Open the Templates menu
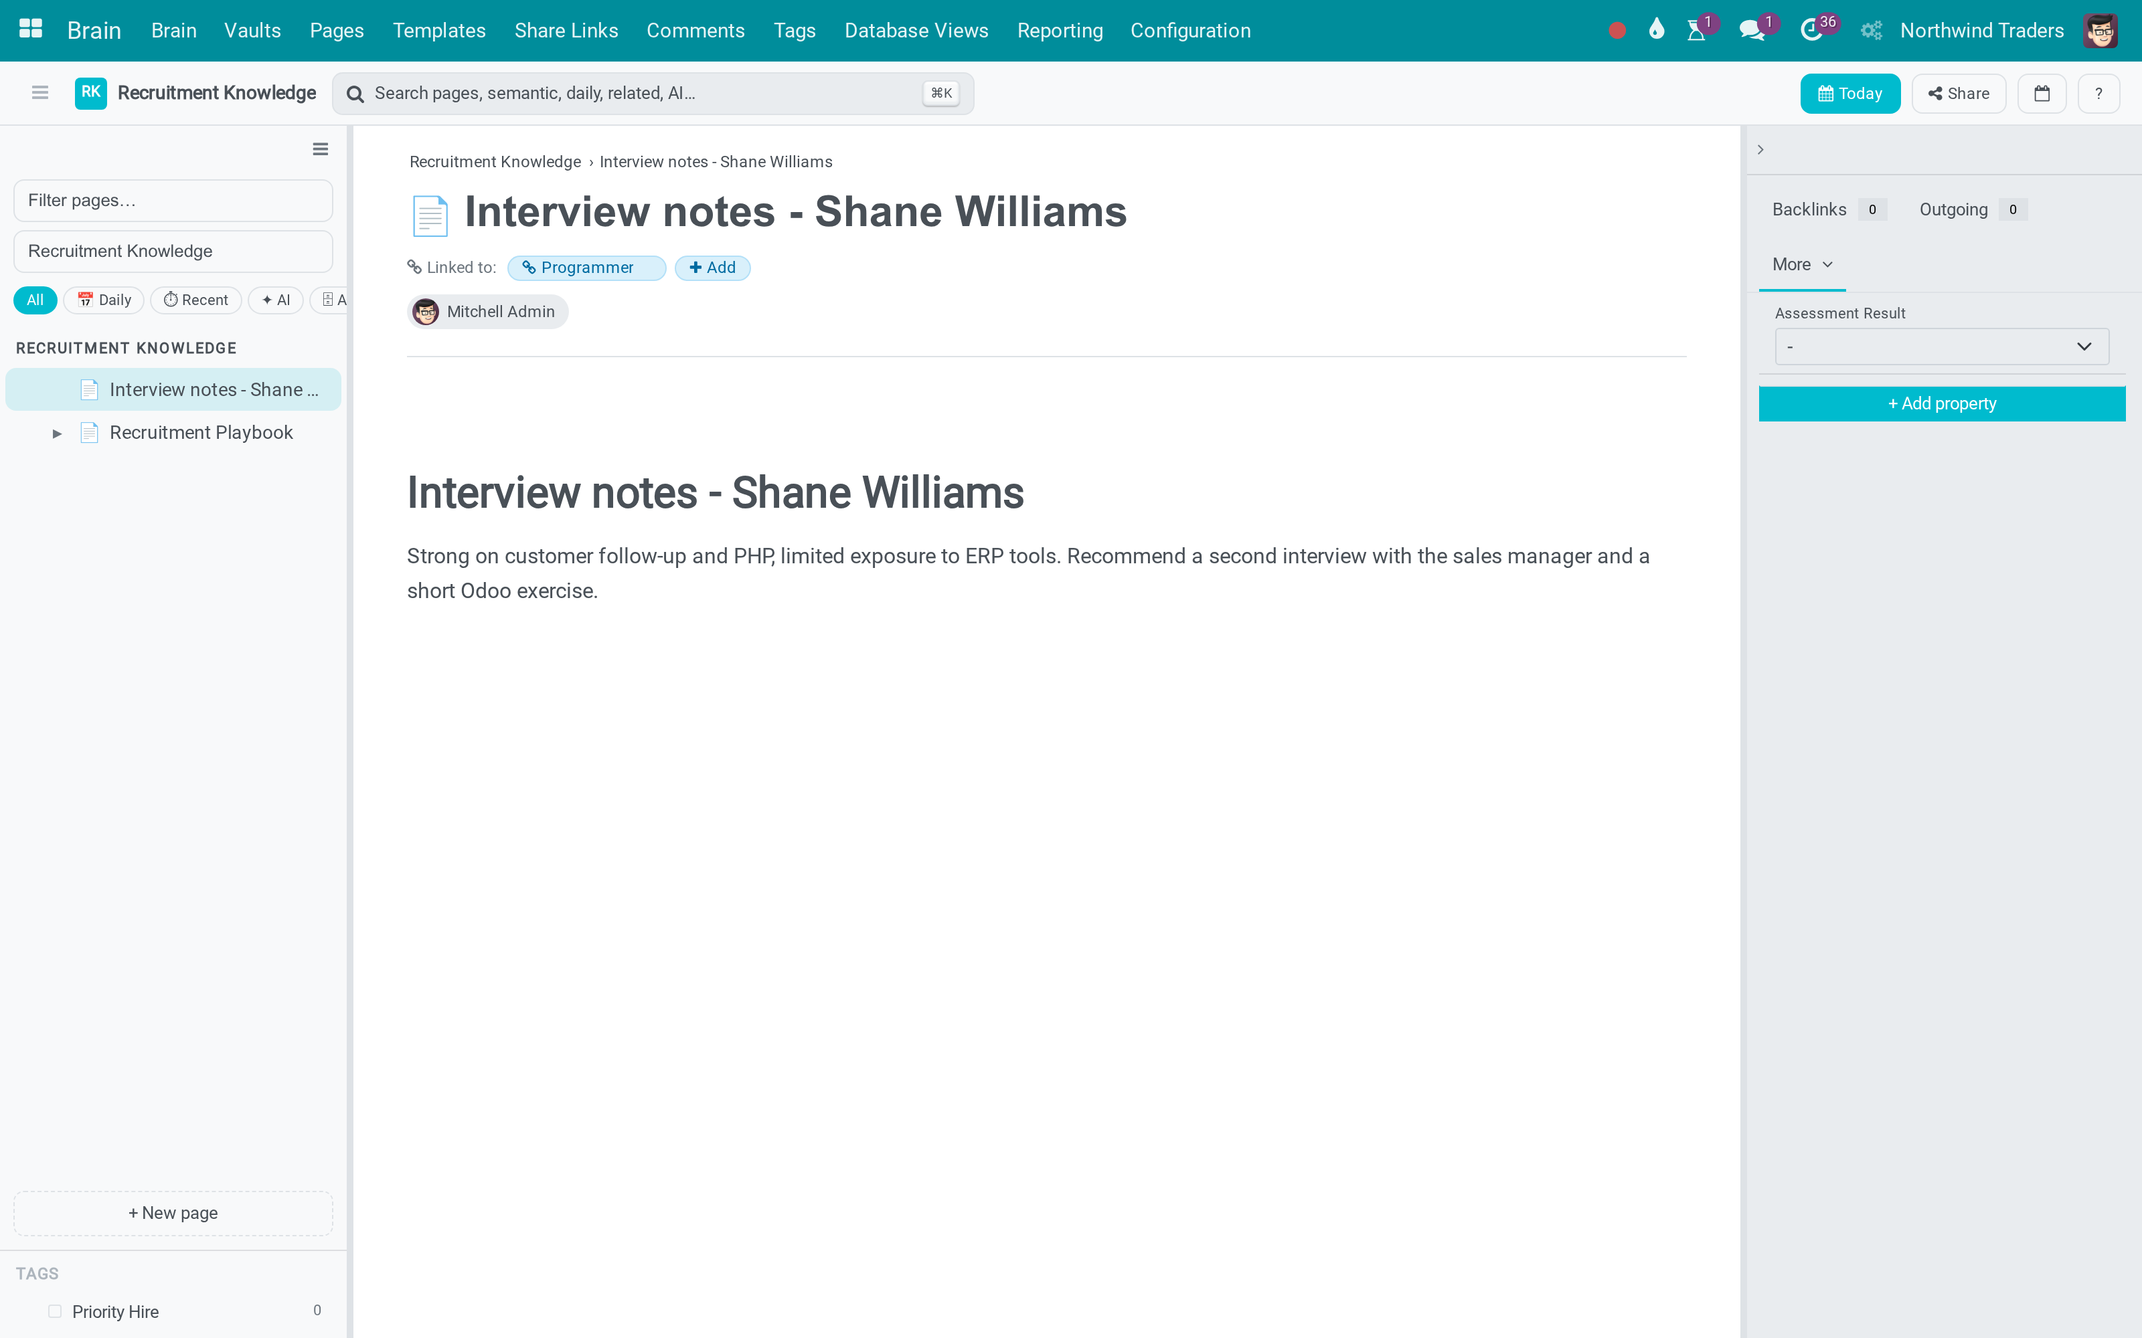2142x1338 pixels. coord(439,30)
